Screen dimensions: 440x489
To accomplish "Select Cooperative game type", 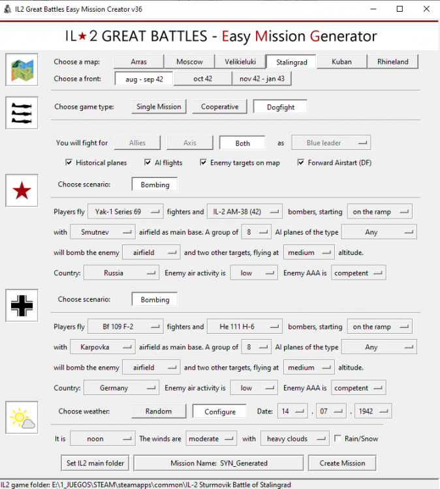I will pyautogui.click(x=219, y=107).
